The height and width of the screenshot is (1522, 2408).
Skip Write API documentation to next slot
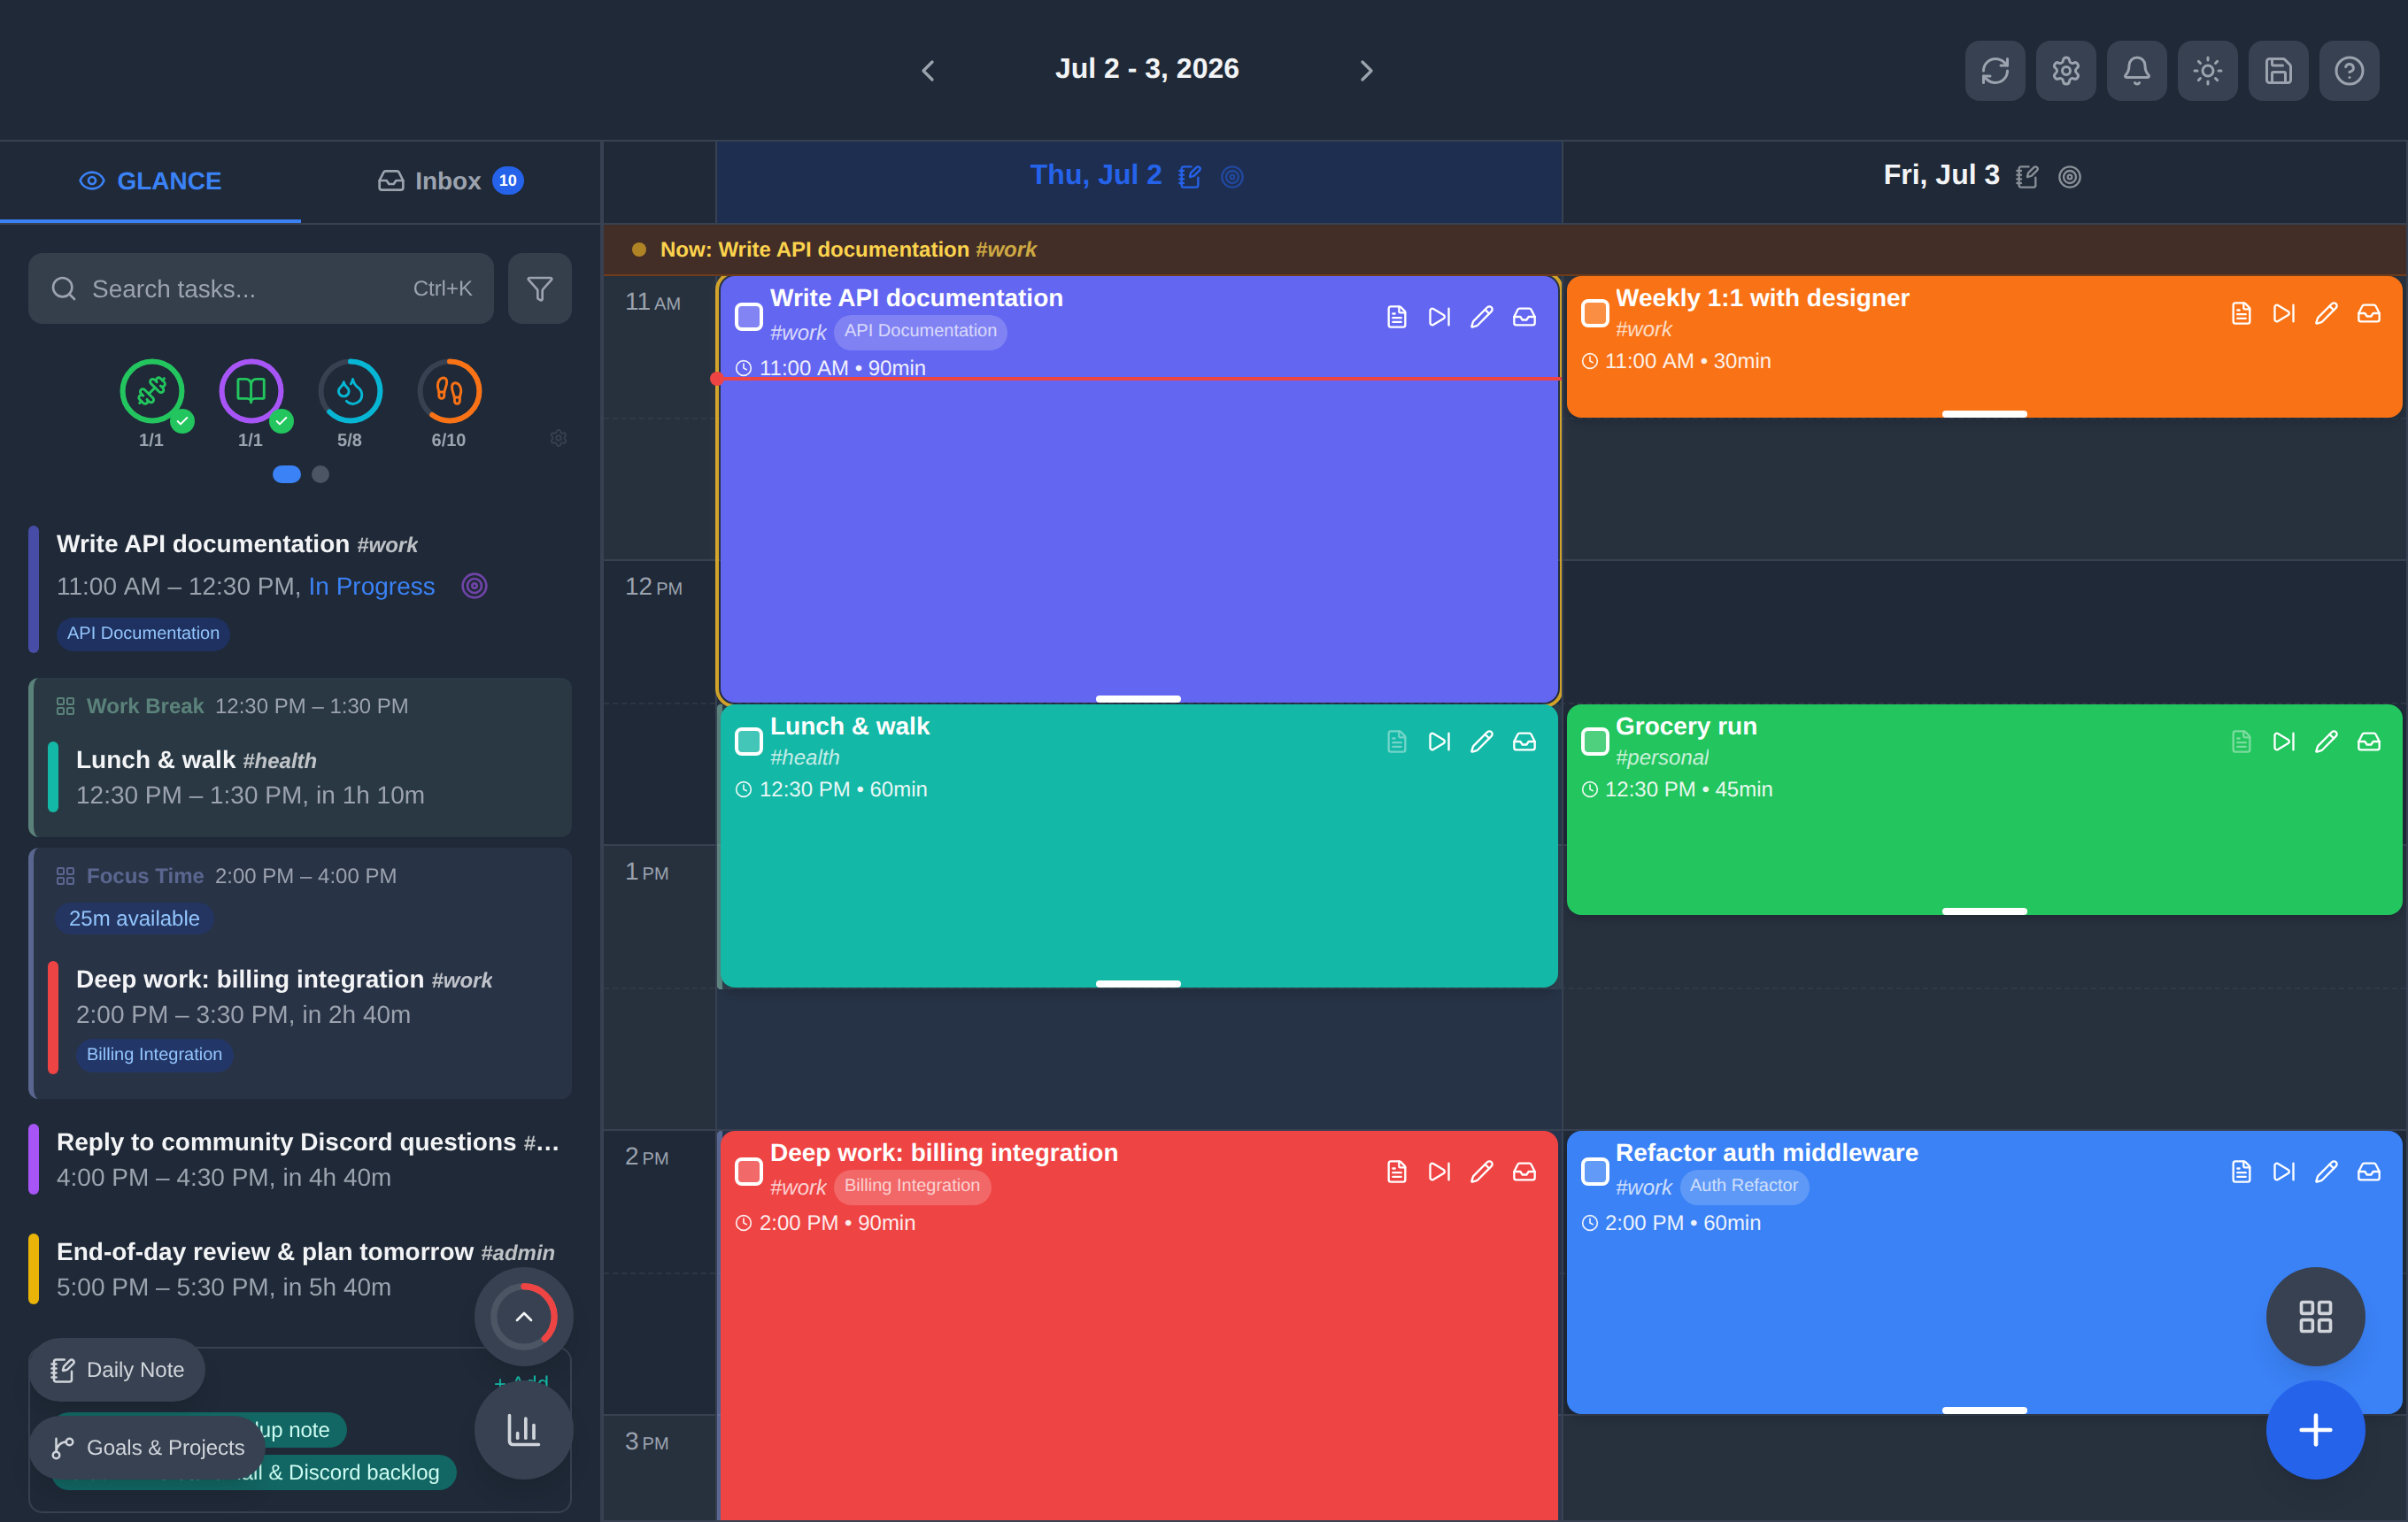(x=1440, y=317)
